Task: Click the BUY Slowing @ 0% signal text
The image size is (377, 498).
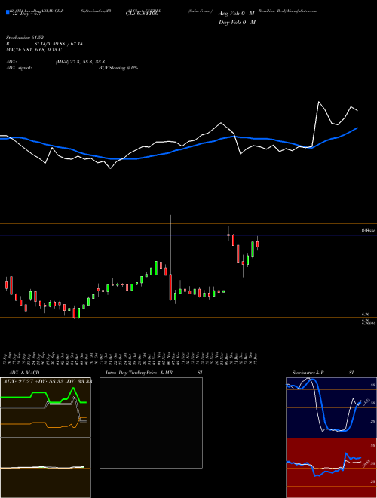Action: pos(118,68)
